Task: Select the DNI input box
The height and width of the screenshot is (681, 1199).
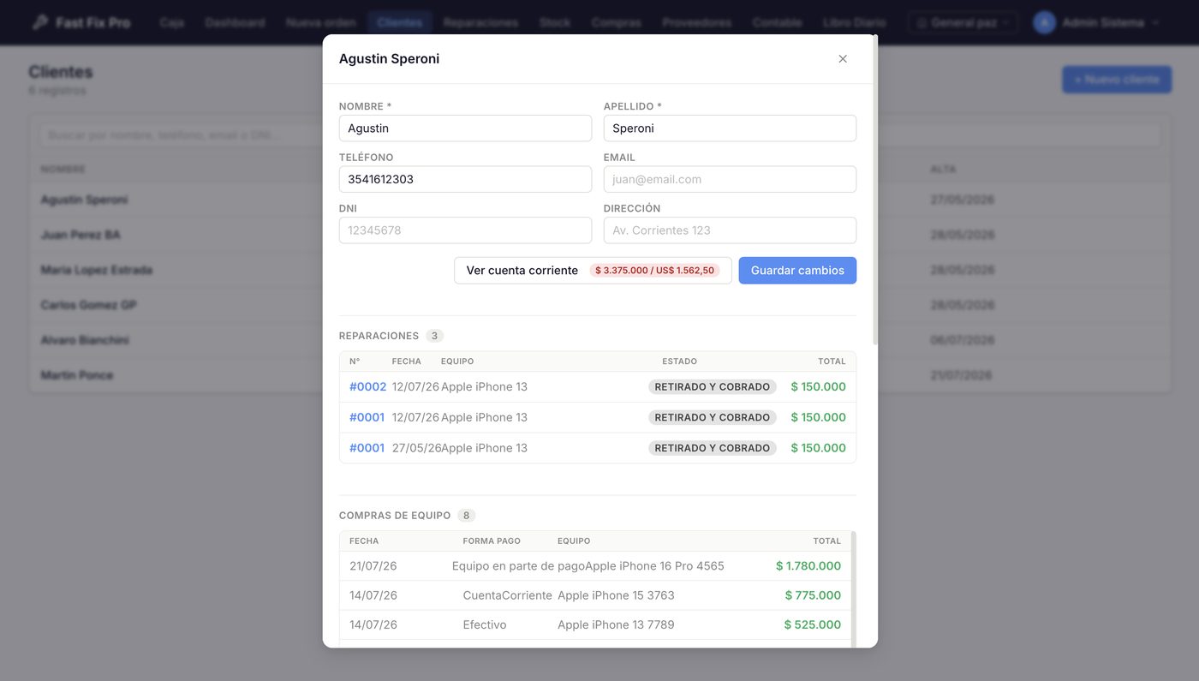Action: coord(465,230)
